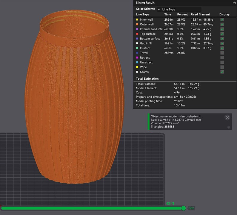Toggle Custom display checkbox

click(x=222, y=48)
